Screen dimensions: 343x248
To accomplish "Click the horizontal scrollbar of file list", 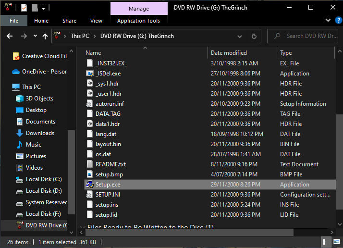I will tap(189, 232).
